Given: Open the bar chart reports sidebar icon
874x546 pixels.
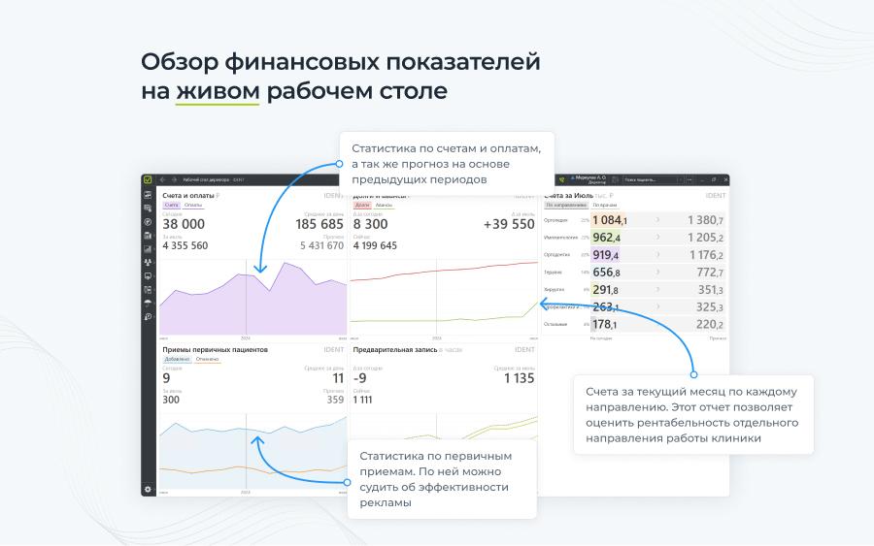Looking at the screenshot, I should click(x=148, y=249).
